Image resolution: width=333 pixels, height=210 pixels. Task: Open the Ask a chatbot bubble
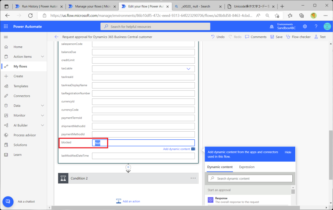point(8,202)
